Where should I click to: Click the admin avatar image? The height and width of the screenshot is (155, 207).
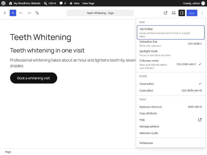click(203, 3)
